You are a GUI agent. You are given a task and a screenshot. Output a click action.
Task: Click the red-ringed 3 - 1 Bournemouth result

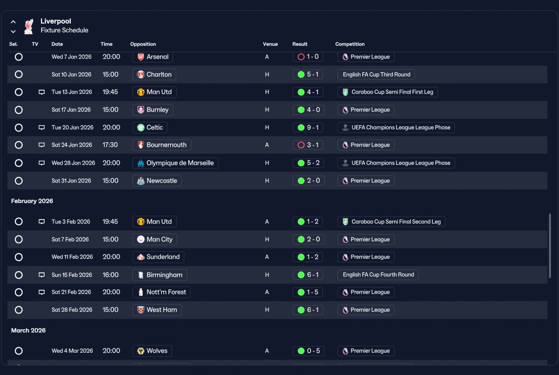point(308,145)
